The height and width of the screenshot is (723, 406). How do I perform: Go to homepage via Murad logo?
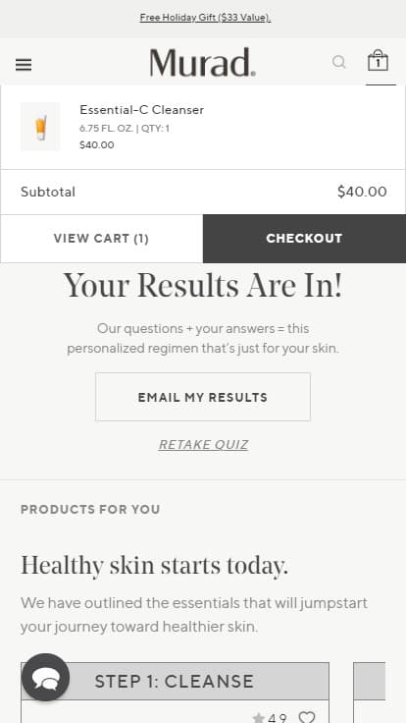[203, 62]
